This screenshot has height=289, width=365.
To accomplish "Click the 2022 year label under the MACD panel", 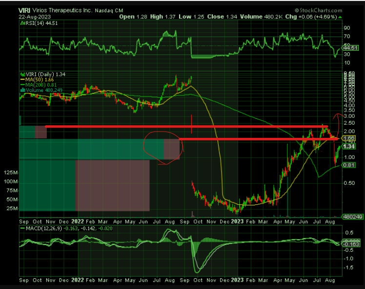I will [x=78, y=280].
